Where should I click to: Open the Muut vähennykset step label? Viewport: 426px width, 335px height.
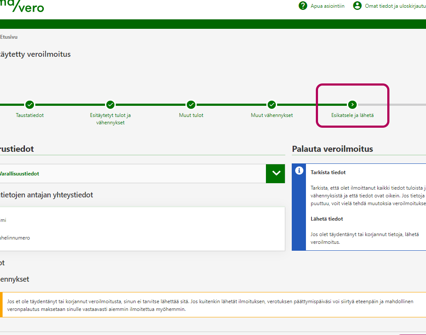tap(272, 115)
